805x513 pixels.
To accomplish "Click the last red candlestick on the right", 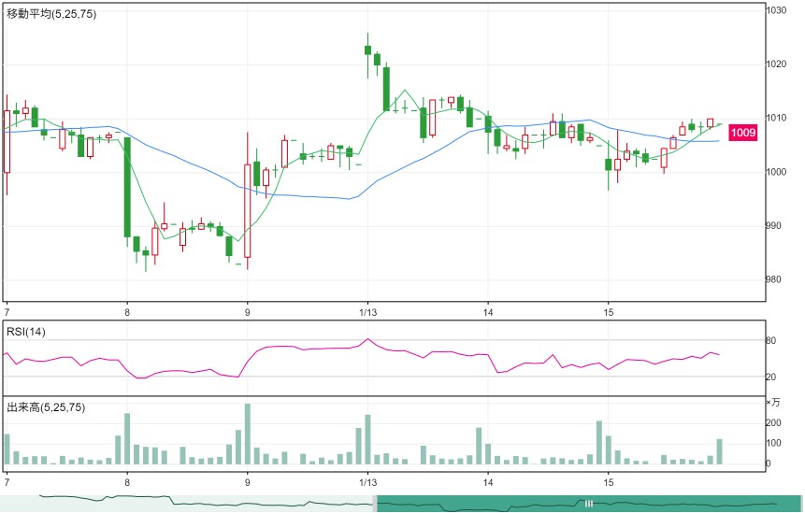I will point(710,123).
